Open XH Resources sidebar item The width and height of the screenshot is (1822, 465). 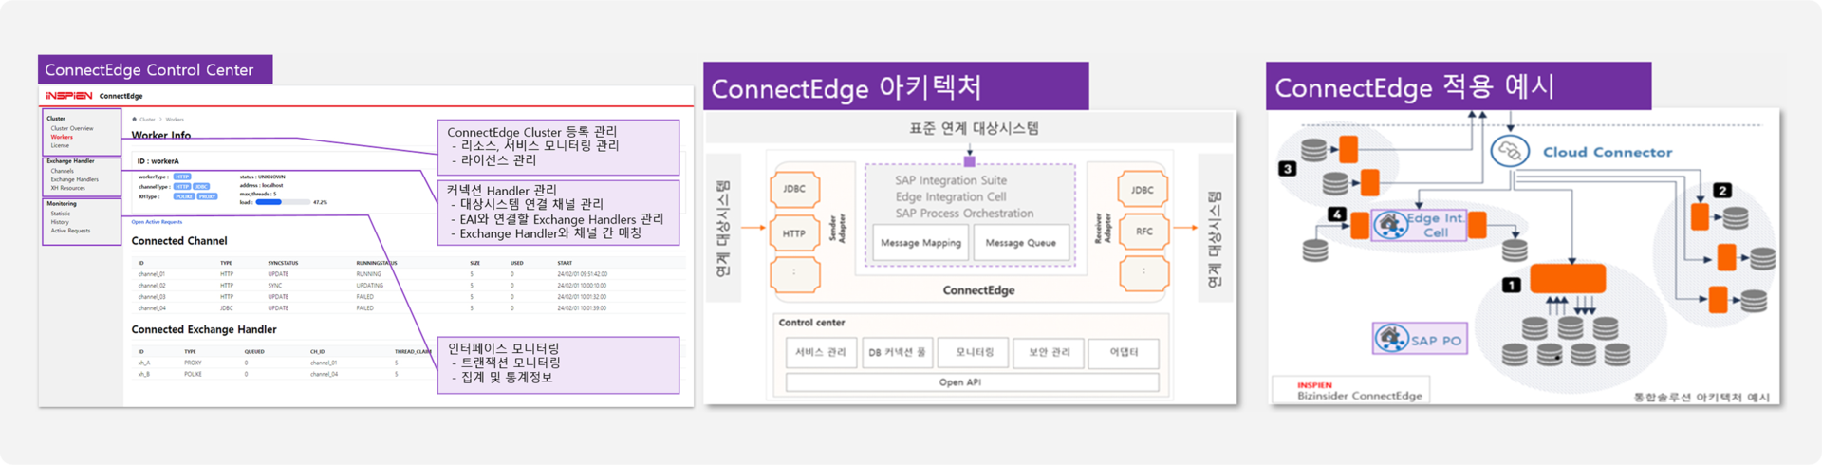[67, 188]
